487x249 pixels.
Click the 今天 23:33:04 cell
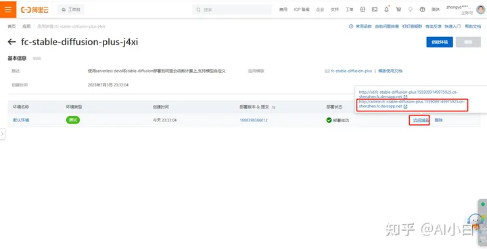[x=164, y=120]
